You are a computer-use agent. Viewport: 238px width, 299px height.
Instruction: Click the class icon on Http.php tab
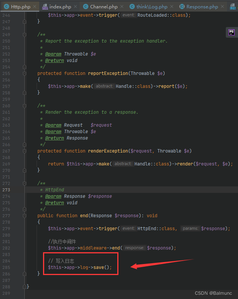click(x=6, y=7)
